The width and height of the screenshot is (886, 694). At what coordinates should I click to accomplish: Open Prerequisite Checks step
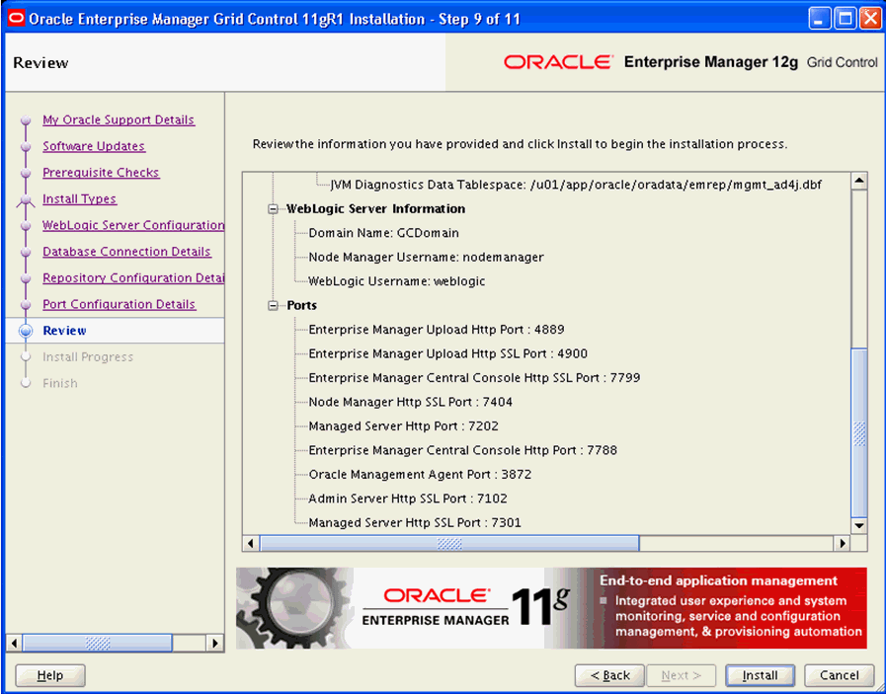click(x=101, y=173)
